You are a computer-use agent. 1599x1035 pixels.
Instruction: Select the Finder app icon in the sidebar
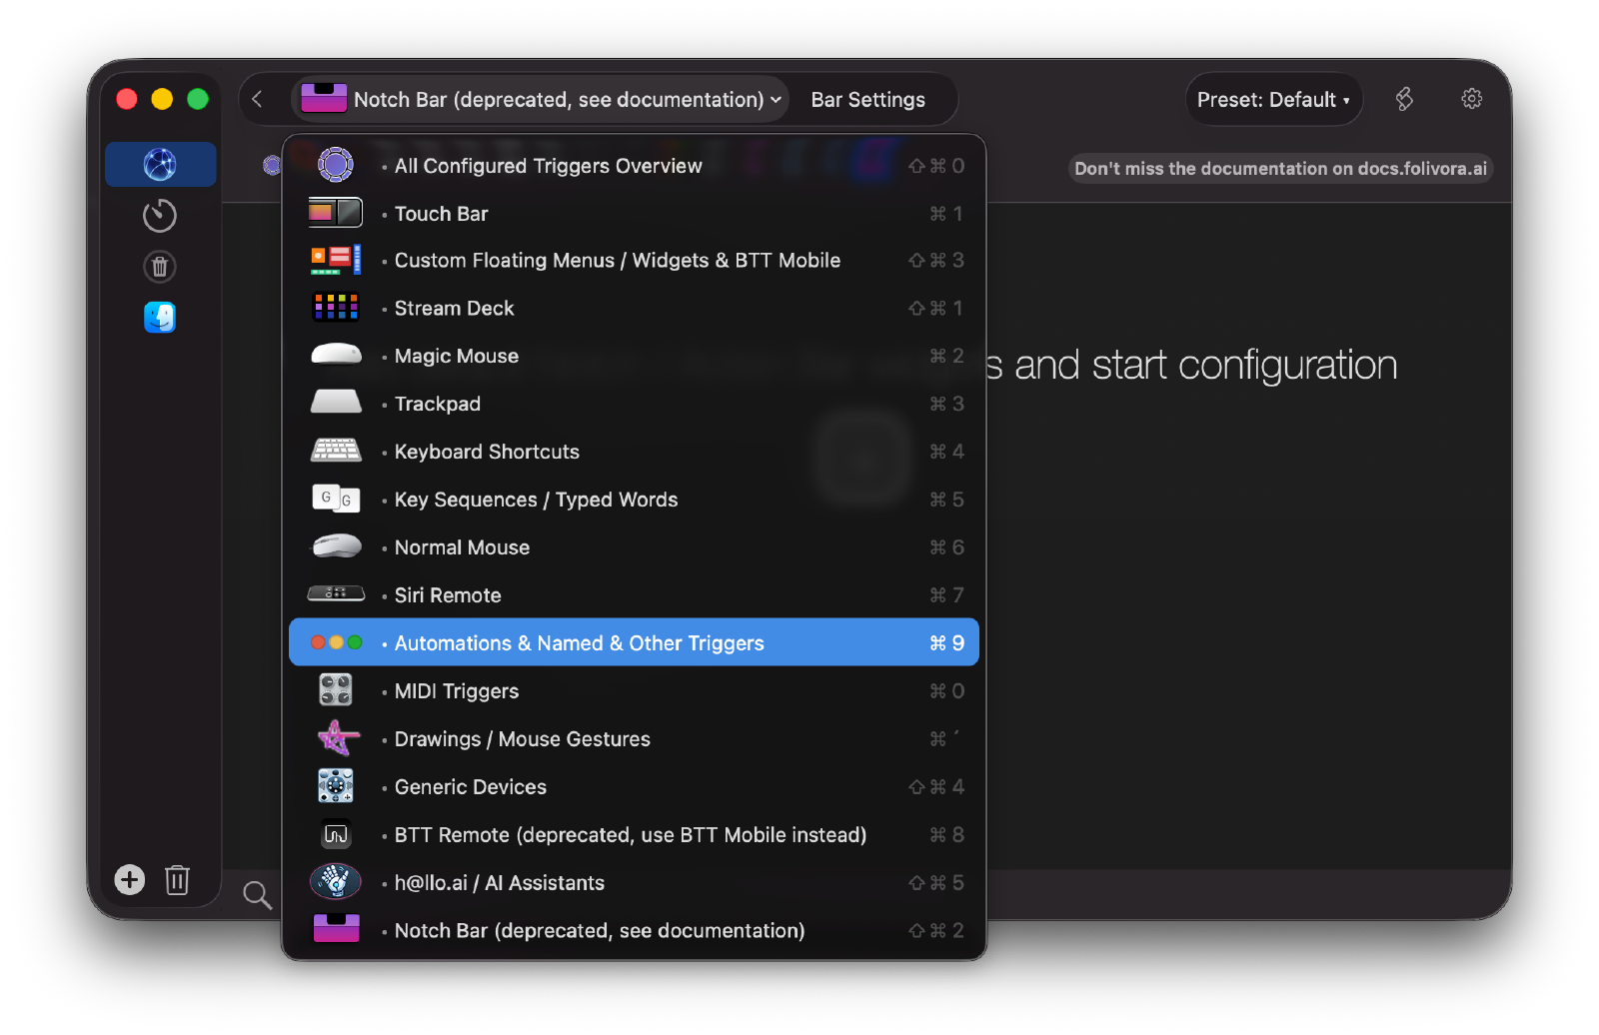click(160, 317)
